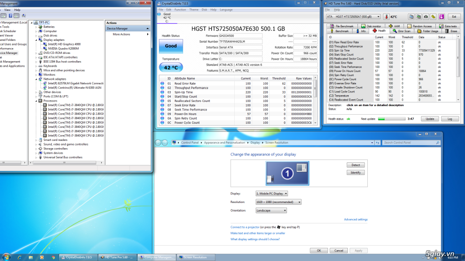Click Device Manager horizontal scrollbar
This screenshot has width=465, height=261.
pyautogui.click(x=66, y=163)
